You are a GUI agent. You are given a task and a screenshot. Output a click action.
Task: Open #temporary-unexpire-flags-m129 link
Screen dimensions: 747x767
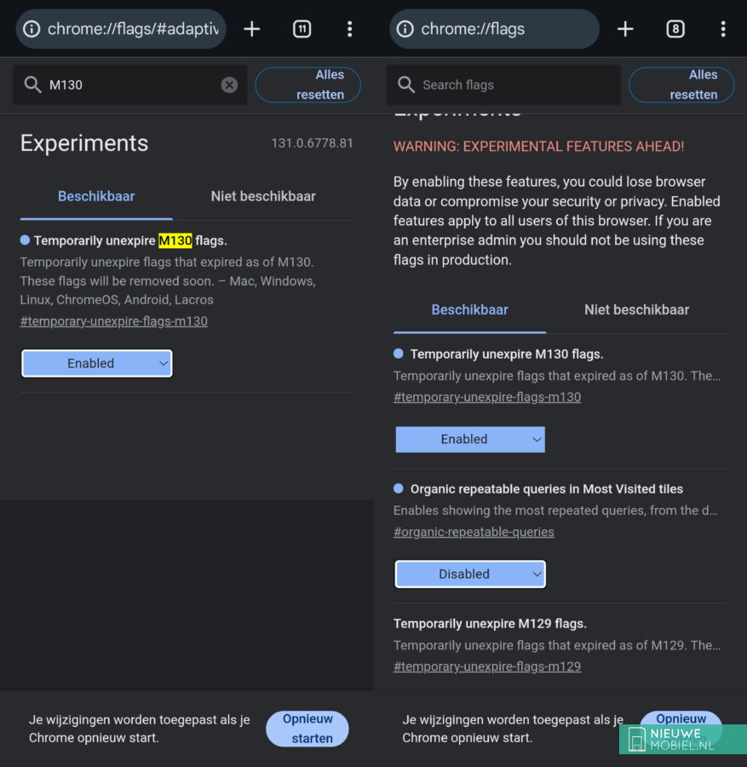pyautogui.click(x=487, y=666)
